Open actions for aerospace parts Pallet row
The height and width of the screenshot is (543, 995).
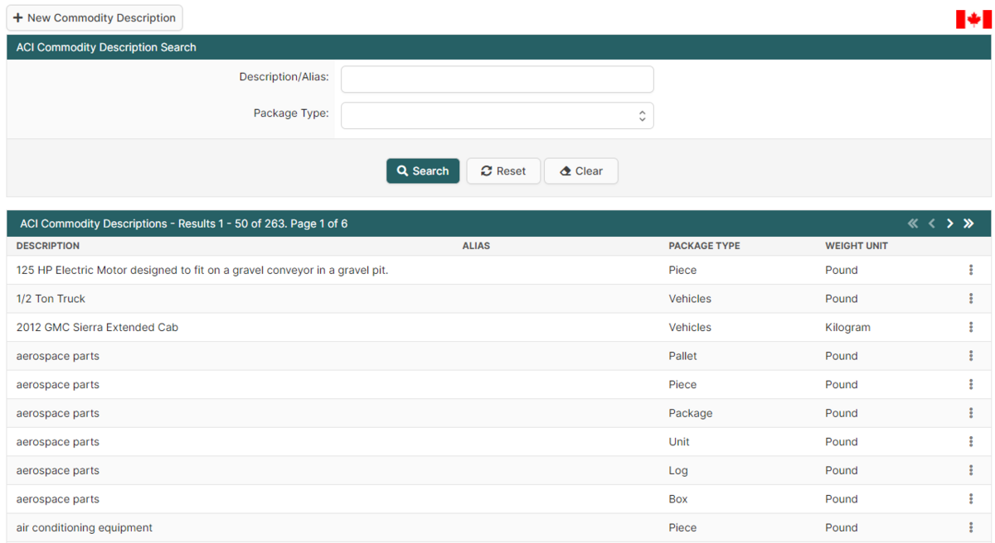point(971,356)
